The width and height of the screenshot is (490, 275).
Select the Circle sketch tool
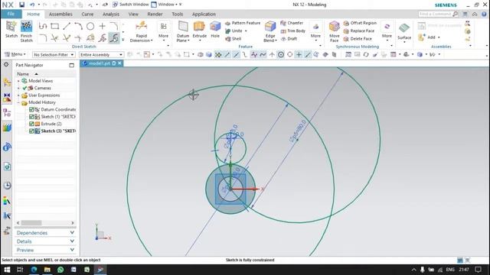pos(90,26)
